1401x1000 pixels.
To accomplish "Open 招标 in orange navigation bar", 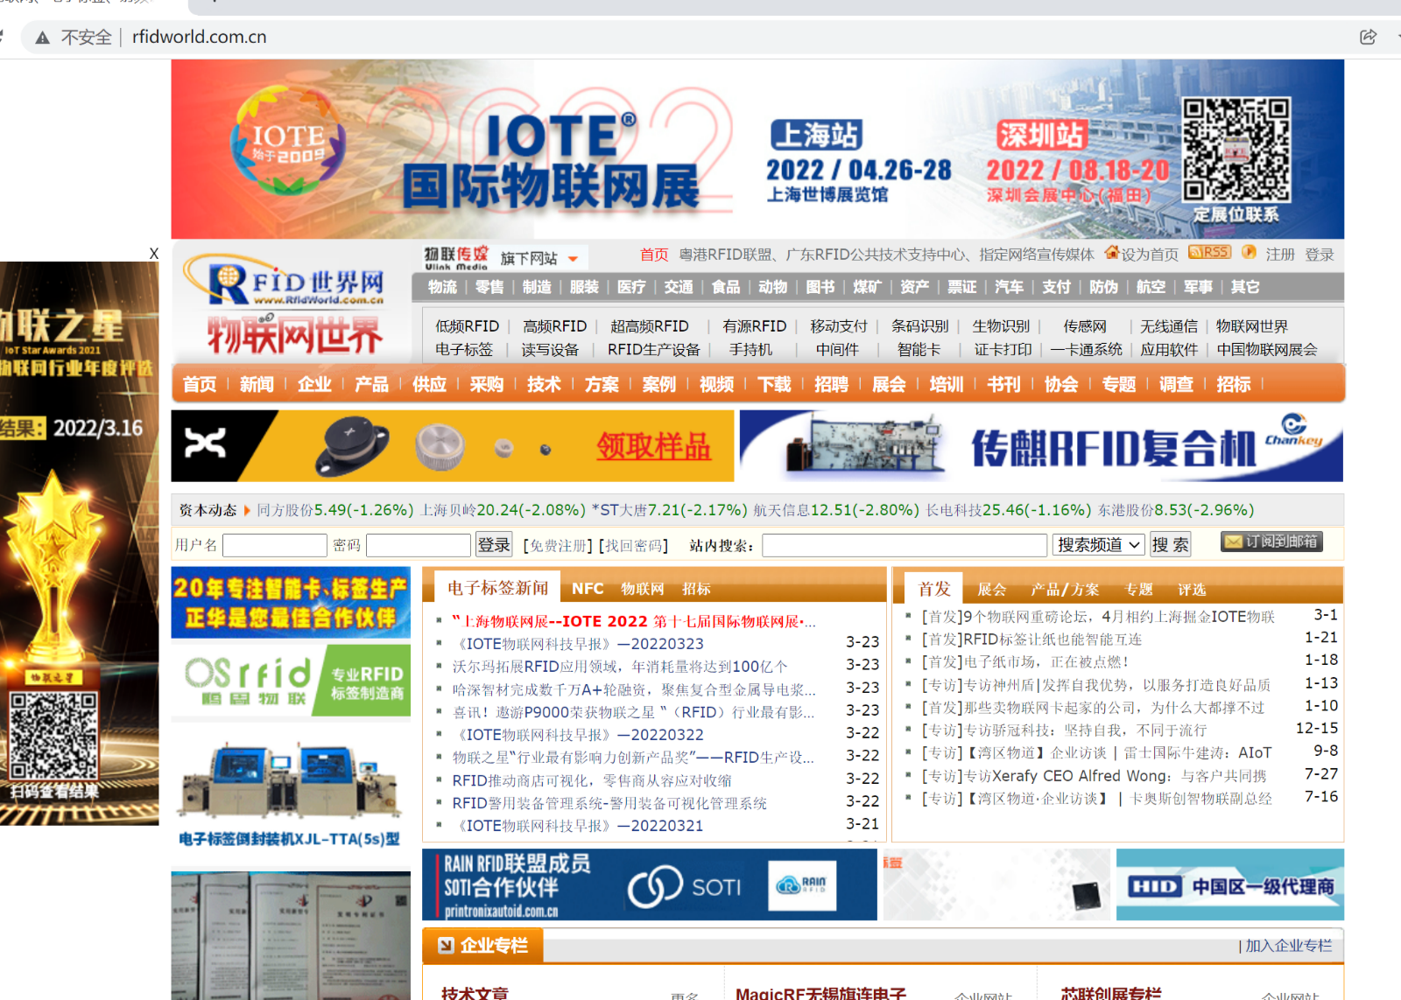I will click(x=1234, y=384).
